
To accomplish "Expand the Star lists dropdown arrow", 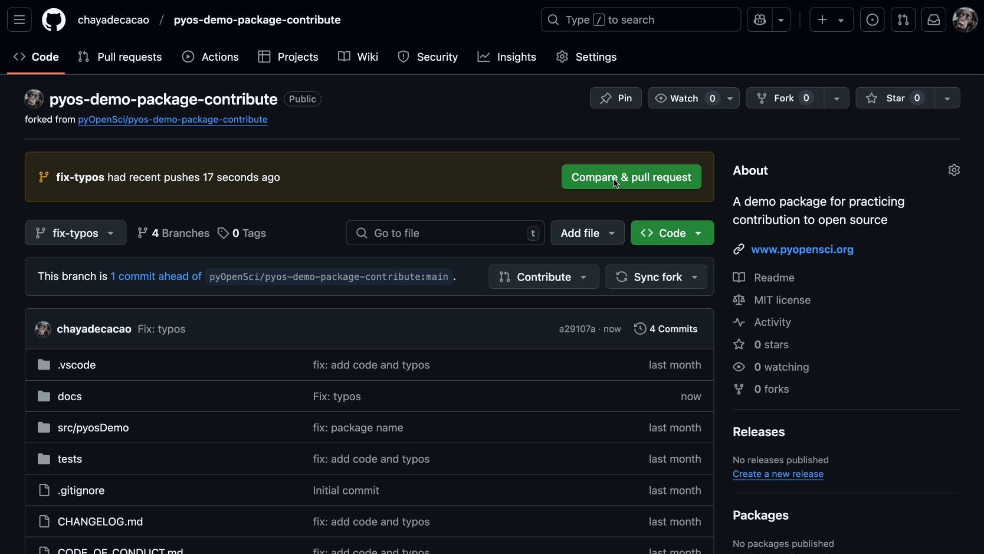I will coord(947,98).
